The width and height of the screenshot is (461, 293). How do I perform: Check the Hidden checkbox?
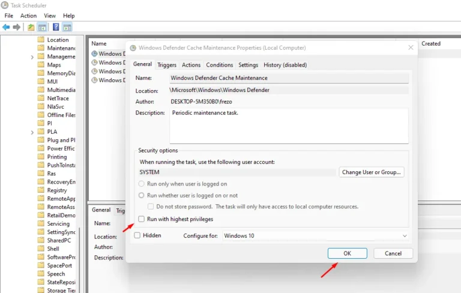pyautogui.click(x=137, y=235)
